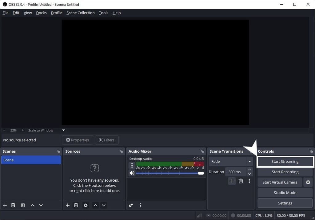The width and height of the screenshot is (315, 220).
Task: Add a new source with the plus icon
Action: coord(68,205)
